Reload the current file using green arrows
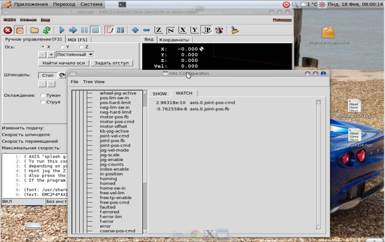This screenshot has width=385, height=242. tap(47, 30)
